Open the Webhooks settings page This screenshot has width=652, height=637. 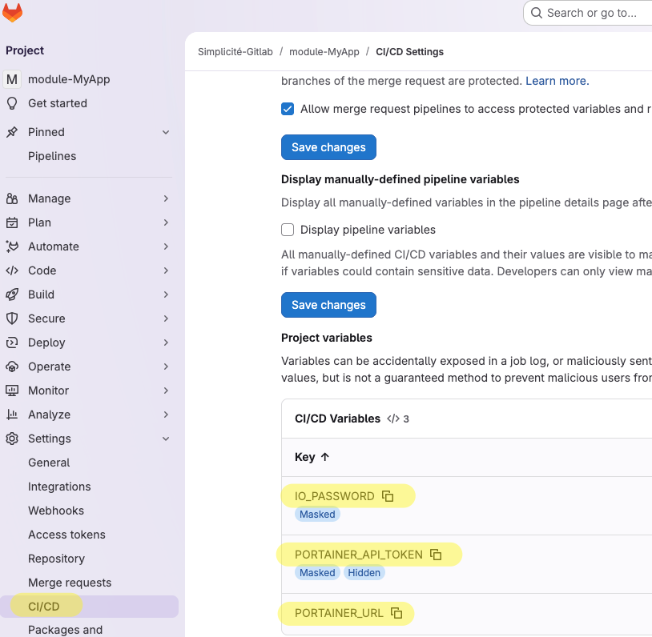point(56,511)
